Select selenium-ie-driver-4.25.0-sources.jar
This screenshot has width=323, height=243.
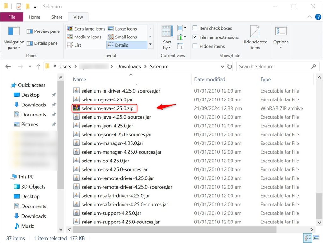click(x=121, y=91)
